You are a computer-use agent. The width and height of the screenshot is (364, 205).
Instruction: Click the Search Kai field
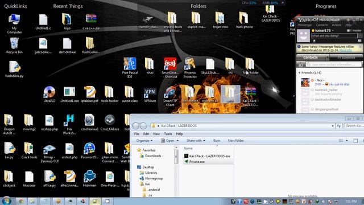[x=354, y=126]
